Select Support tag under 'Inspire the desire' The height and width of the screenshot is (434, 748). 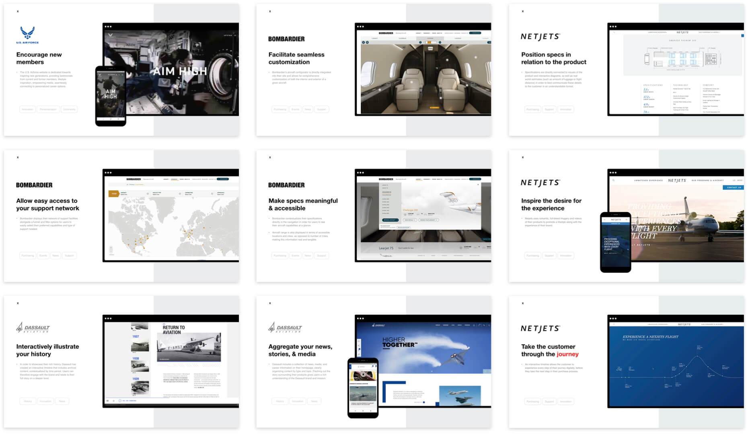click(549, 256)
